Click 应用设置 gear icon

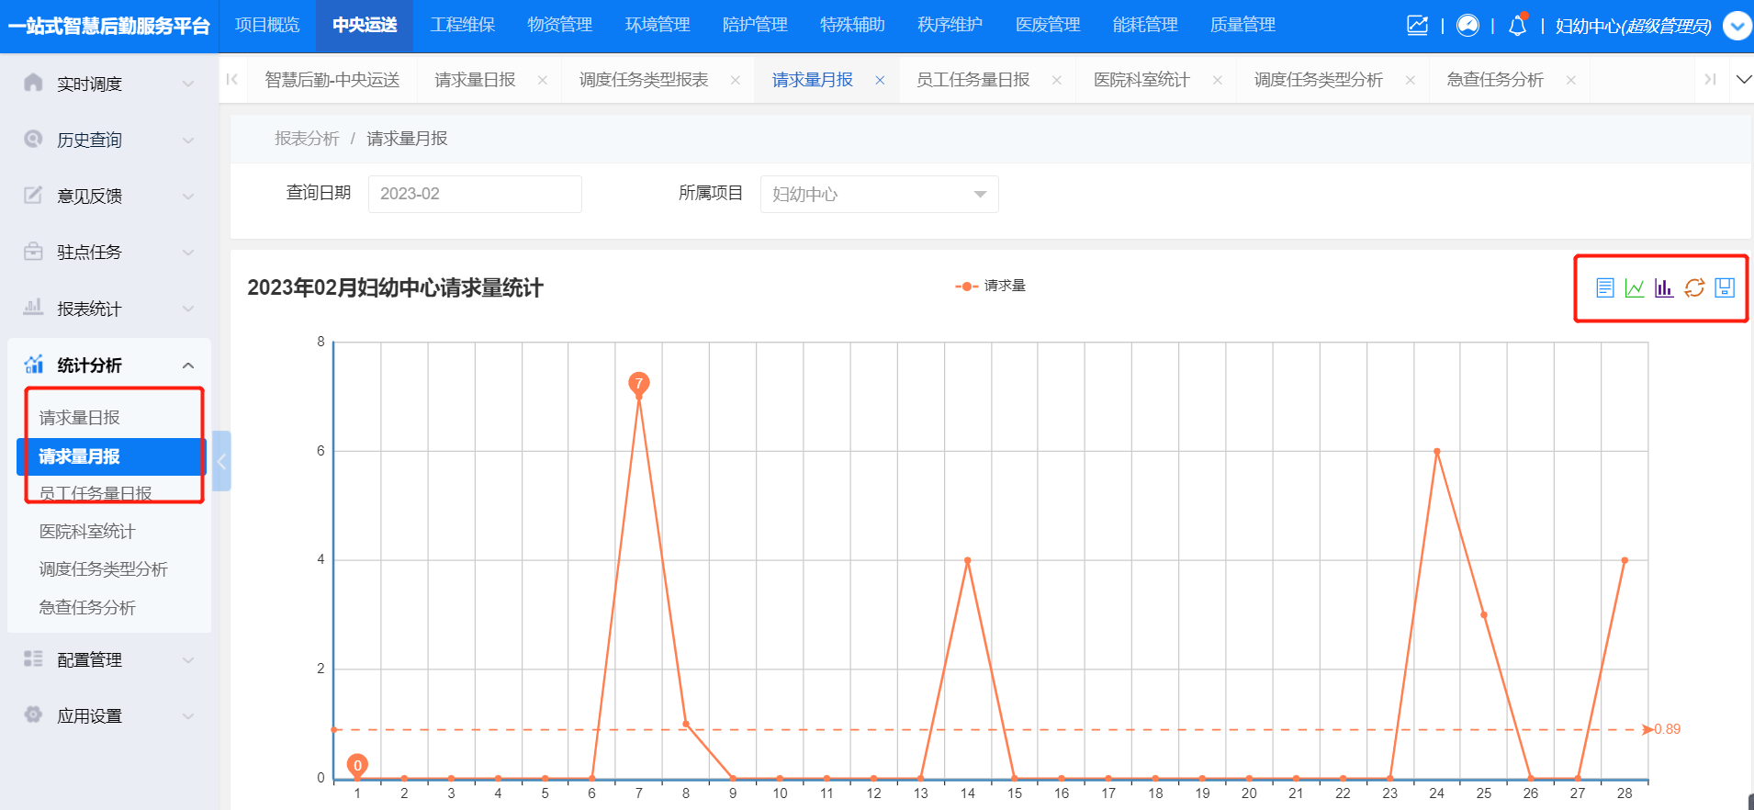pos(33,714)
